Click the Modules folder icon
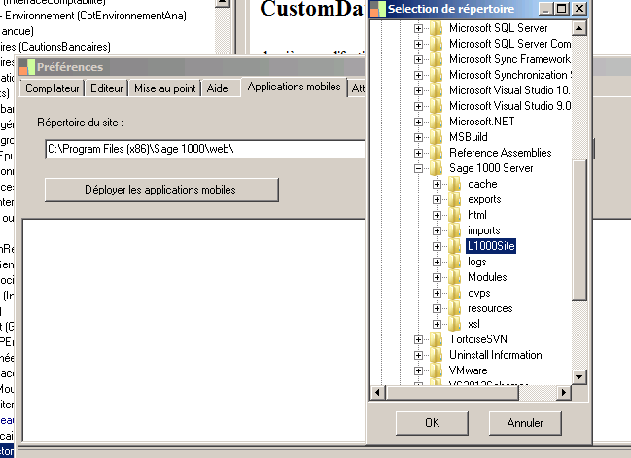 [454, 277]
